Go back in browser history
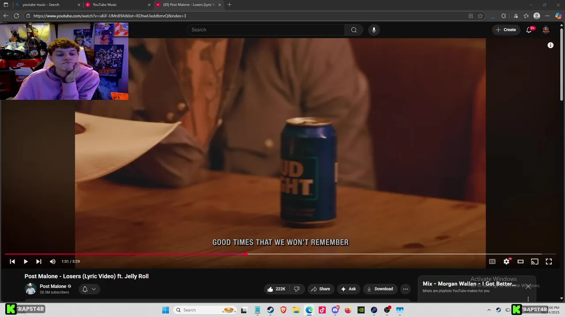565x317 pixels. (6, 16)
